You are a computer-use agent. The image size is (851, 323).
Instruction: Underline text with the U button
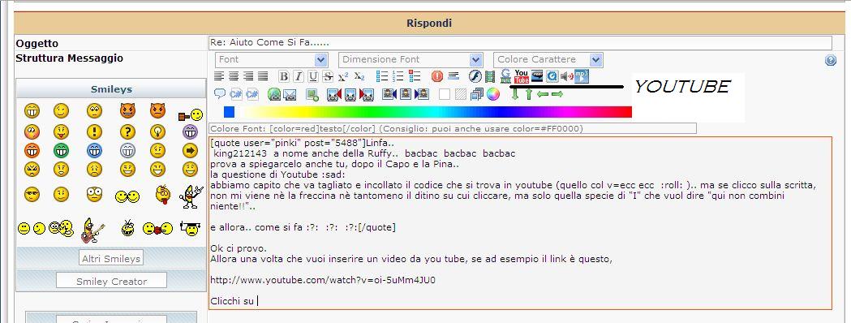click(313, 76)
